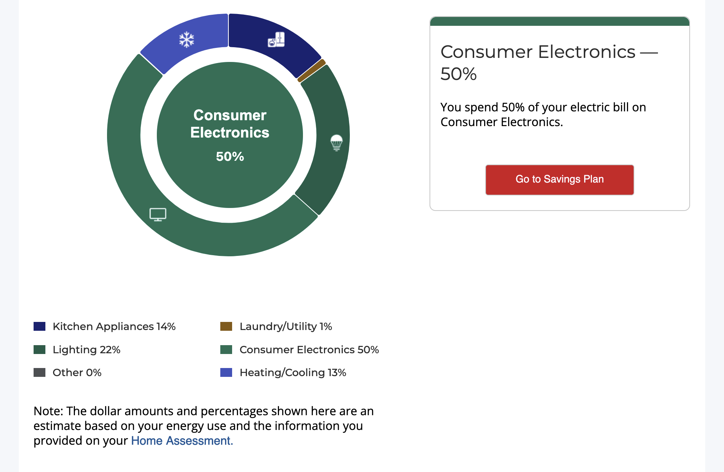Select the Other 0% legend label
This screenshot has width=724, height=472.
point(77,372)
